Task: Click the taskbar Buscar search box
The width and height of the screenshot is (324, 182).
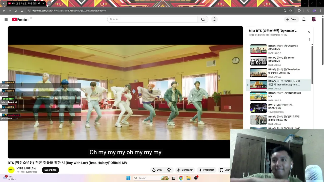Action: click(151, 178)
